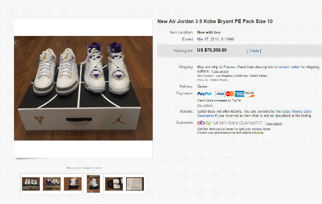Select the first thumbnail of both shoe pairs
The image size is (322, 204).
[x=31, y=184]
